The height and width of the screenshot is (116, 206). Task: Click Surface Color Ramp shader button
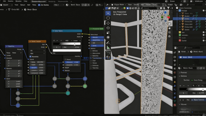pos(198,80)
